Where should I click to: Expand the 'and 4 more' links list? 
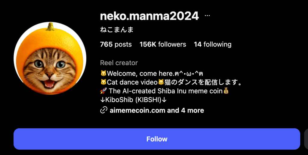point(185,110)
